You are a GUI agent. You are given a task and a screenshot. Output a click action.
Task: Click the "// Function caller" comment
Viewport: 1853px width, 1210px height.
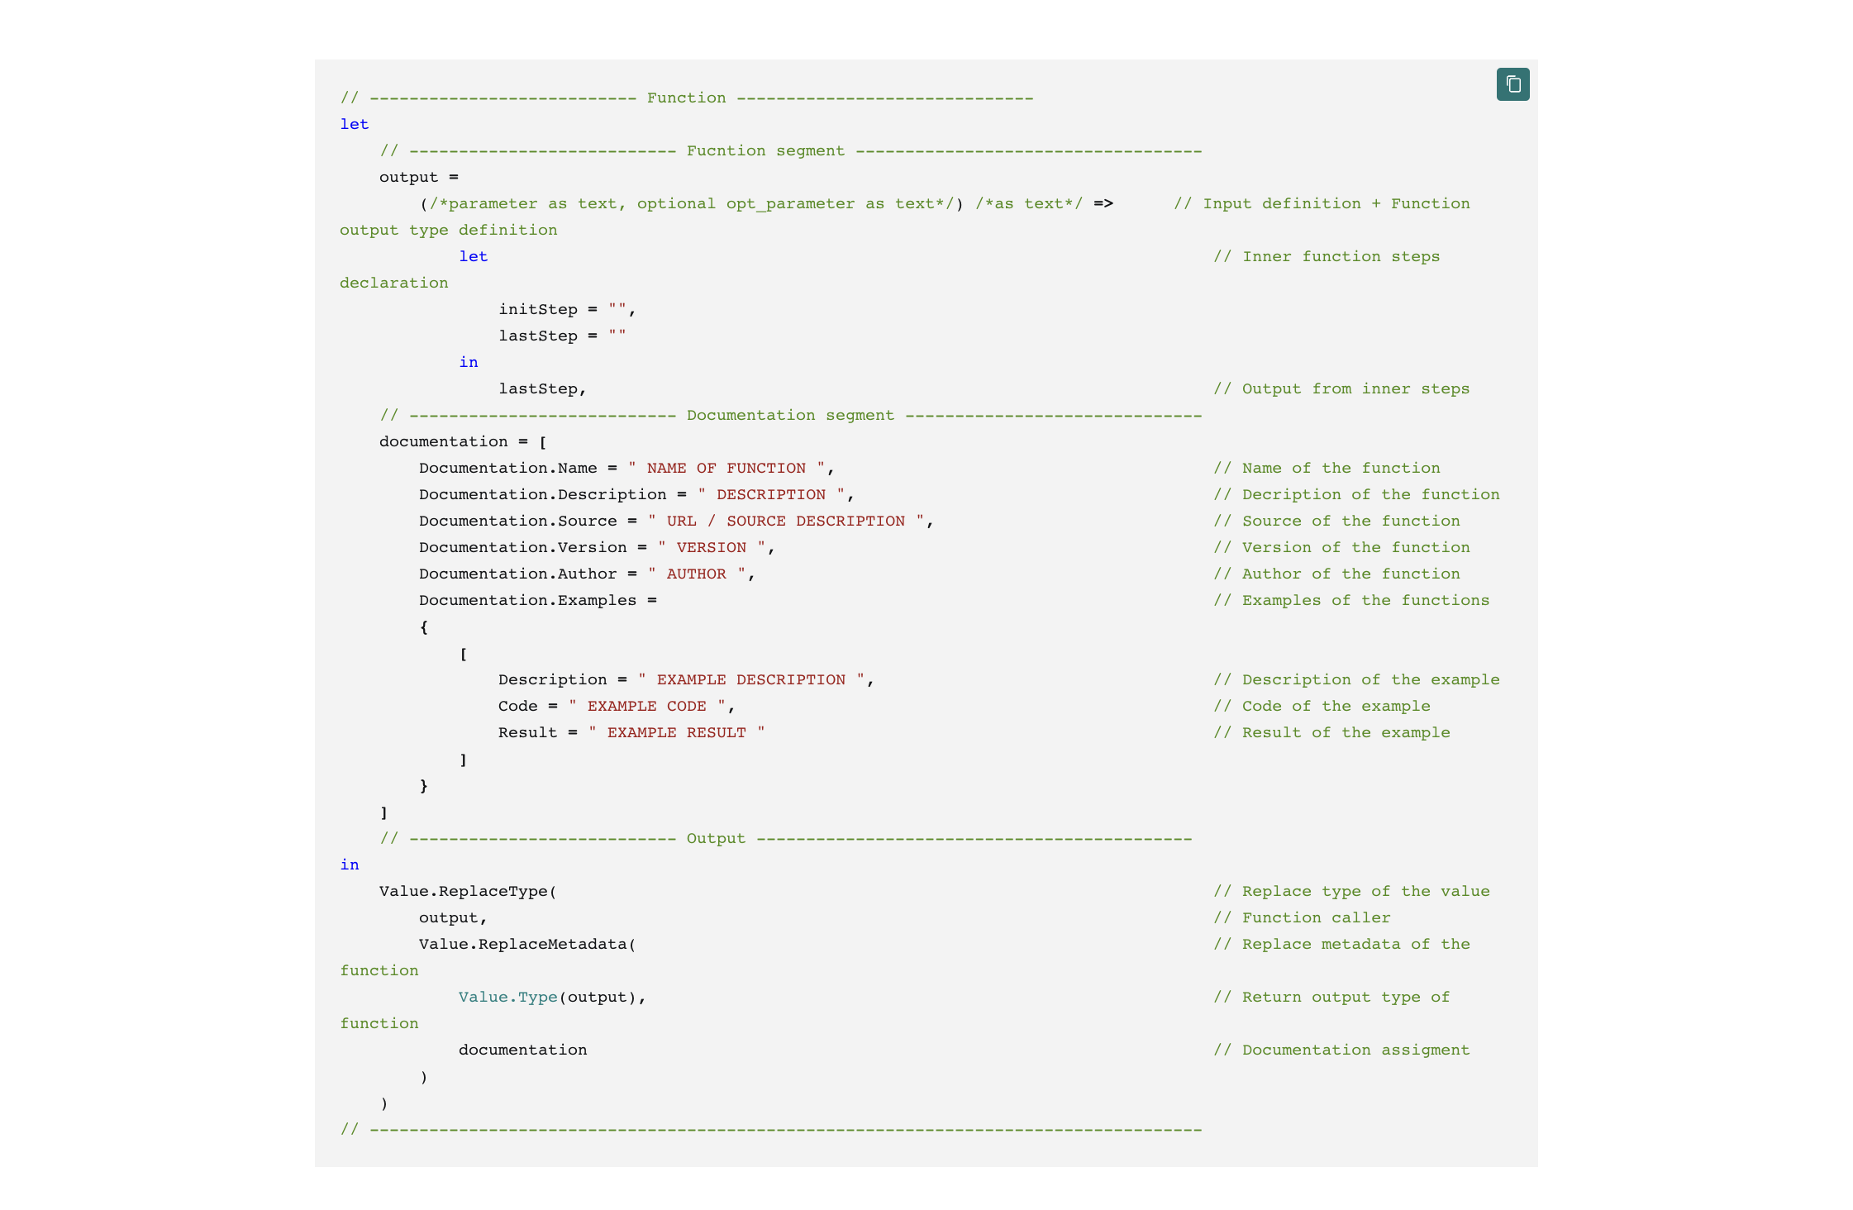tap(1302, 917)
